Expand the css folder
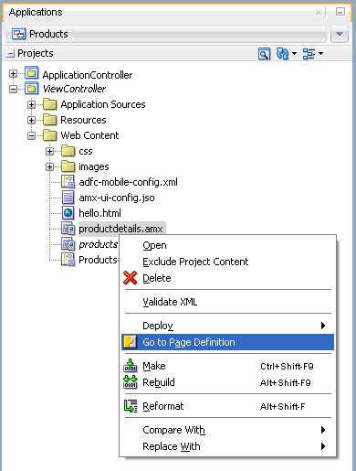The height and width of the screenshot is (471, 356). 49,151
